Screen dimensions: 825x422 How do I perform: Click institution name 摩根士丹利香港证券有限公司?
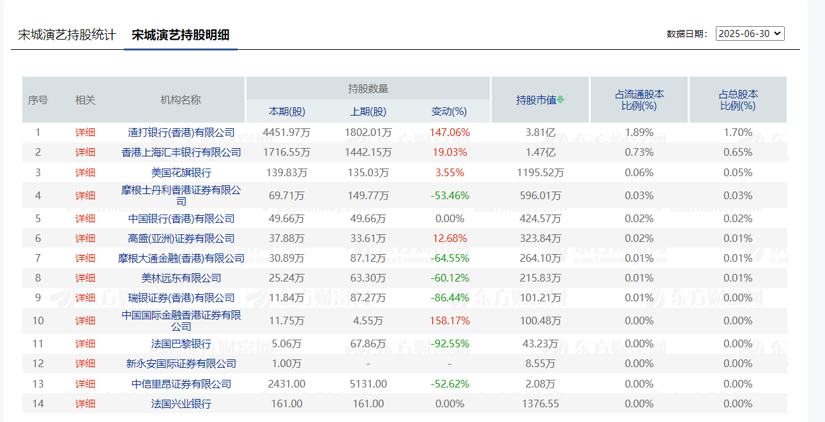[x=181, y=195]
